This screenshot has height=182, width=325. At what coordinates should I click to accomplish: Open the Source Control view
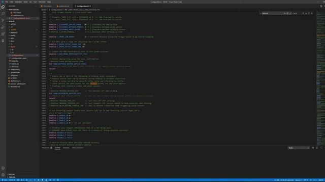[x=3, y=20]
